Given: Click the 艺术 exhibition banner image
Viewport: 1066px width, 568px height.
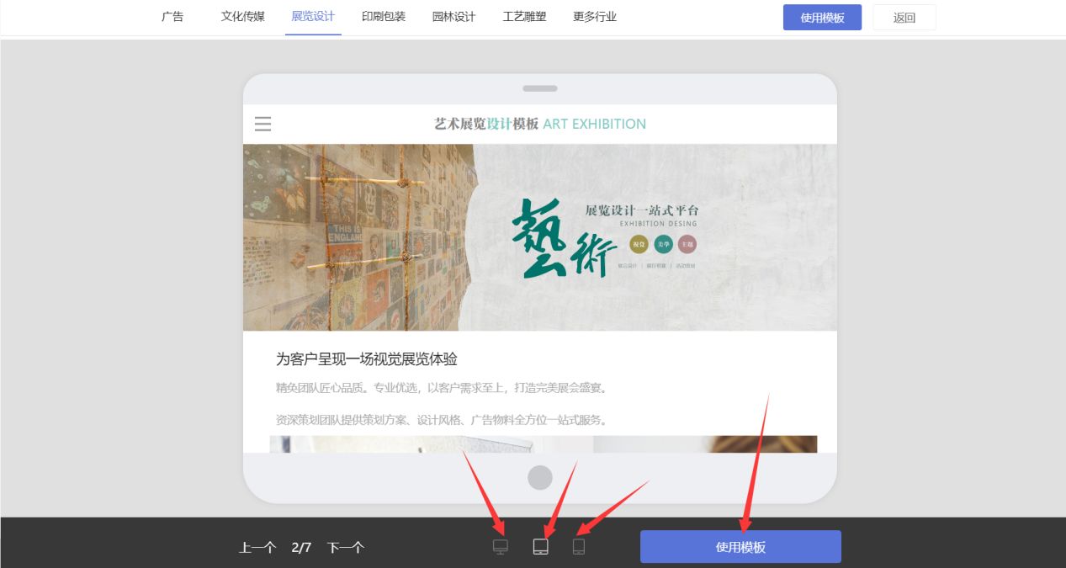Looking at the screenshot, I should click(x=540, y=237).
